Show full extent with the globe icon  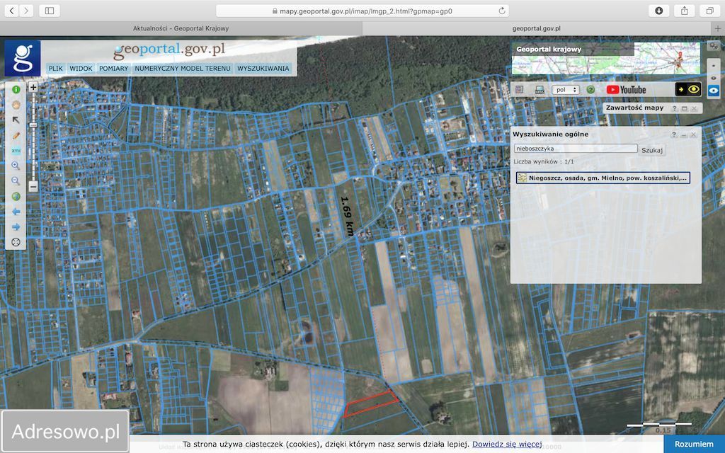(x=16, y=196)
